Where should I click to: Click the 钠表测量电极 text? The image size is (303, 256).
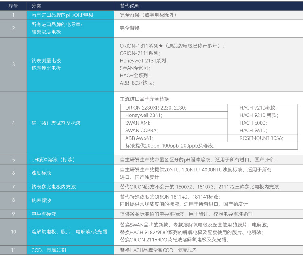point(46,61)
